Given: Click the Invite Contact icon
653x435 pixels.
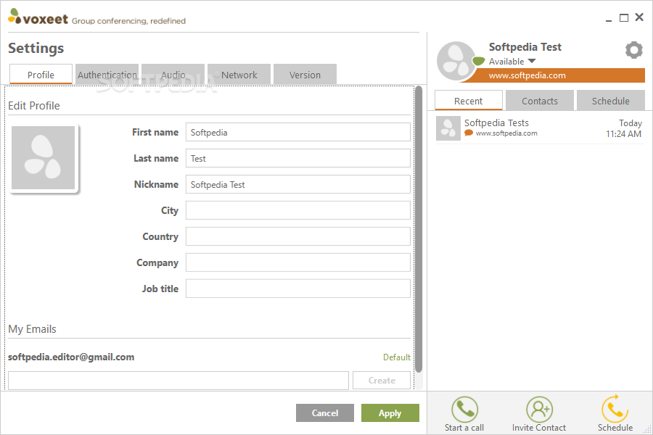Looking at the screenshot, I should click(x=539, y=409).
